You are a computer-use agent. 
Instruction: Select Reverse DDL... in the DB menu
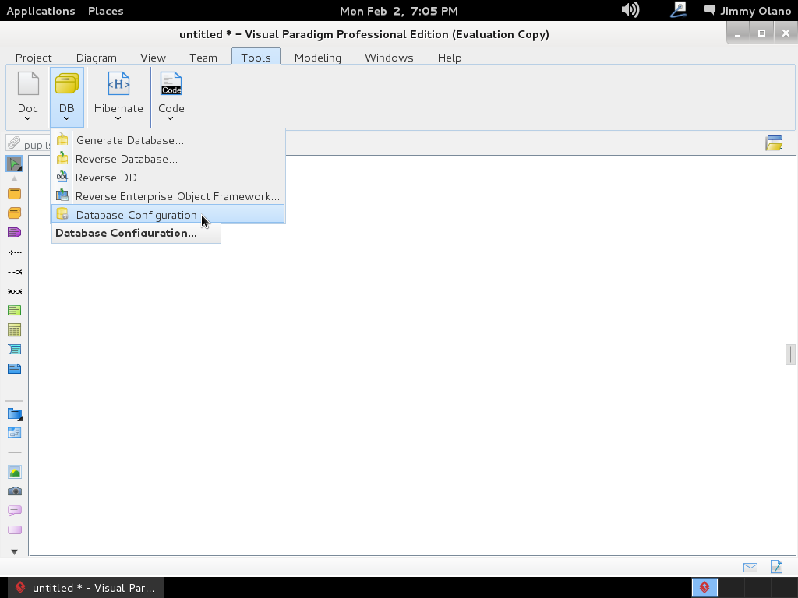click(114, 178)
